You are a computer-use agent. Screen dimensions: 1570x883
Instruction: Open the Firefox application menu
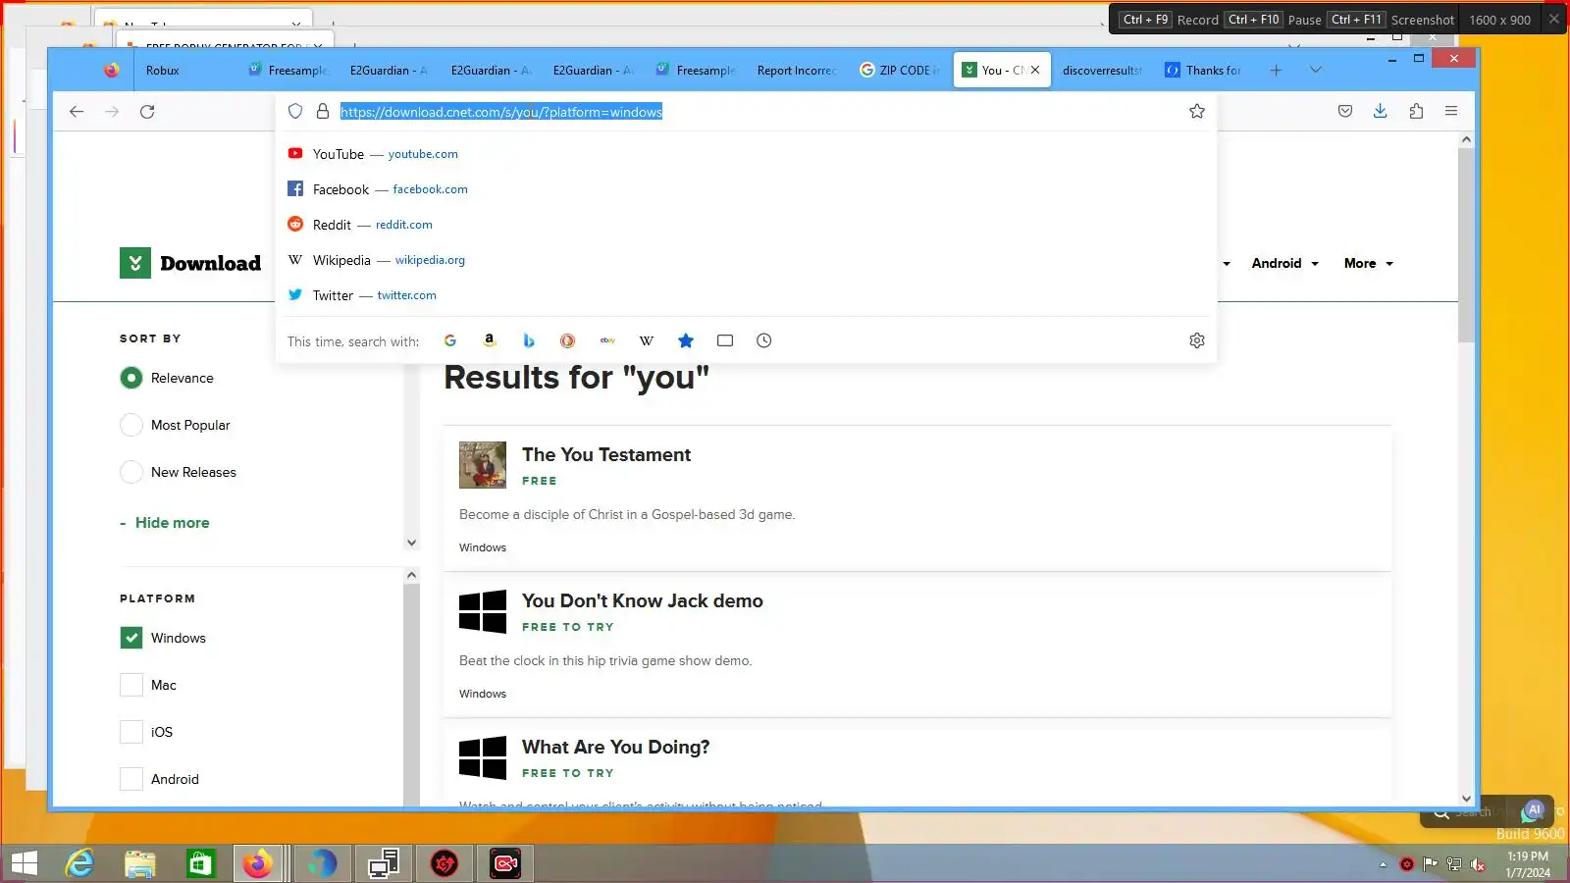(1451, 112)
